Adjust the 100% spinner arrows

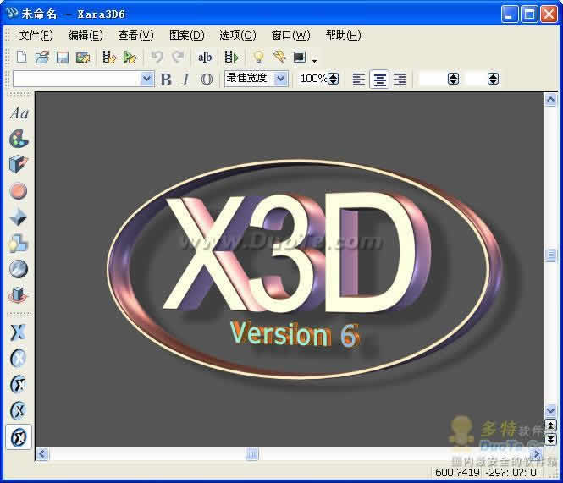click(334, 79)
